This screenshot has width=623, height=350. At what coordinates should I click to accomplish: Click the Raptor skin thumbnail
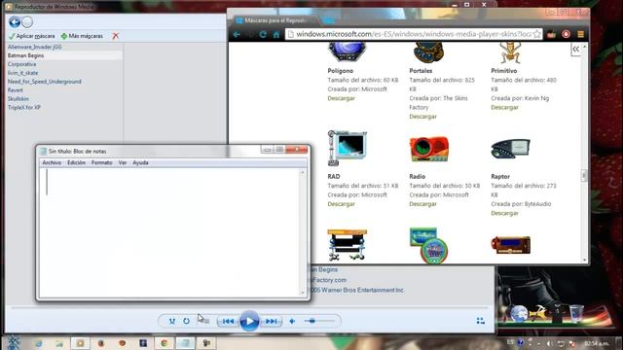pos(510,149)
